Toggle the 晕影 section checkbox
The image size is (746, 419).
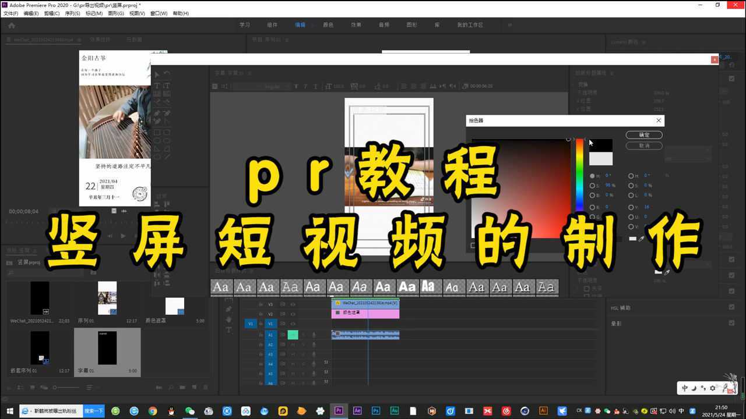pos(731,323)
